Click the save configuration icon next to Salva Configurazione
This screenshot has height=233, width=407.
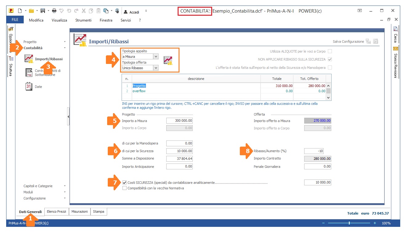click(x=368, y=41)
